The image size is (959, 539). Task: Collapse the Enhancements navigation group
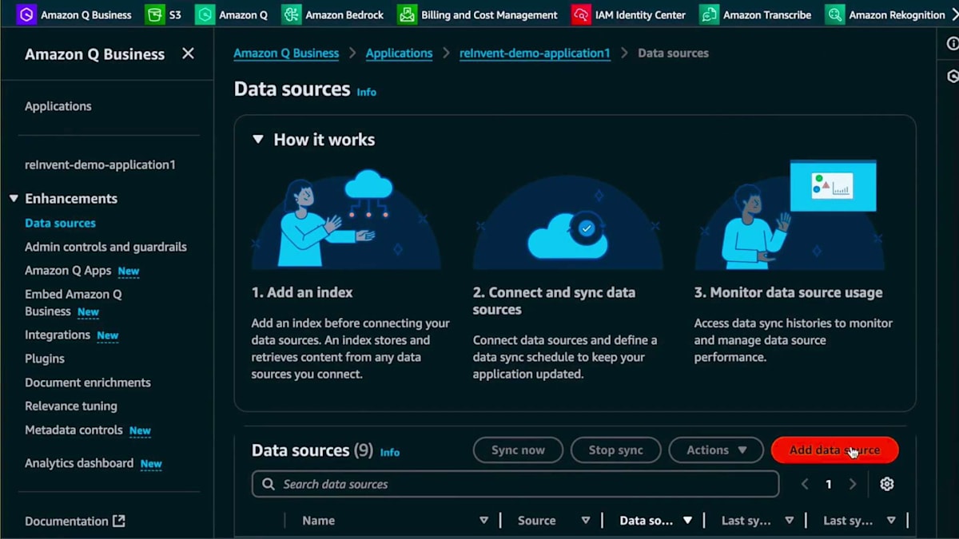click(x=14, y=198)
